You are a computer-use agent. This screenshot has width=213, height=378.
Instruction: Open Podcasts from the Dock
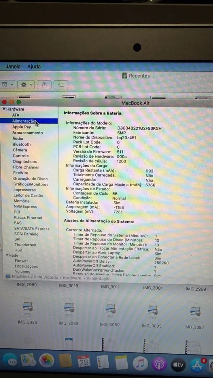pyautogui.click(x=160, y=364)
